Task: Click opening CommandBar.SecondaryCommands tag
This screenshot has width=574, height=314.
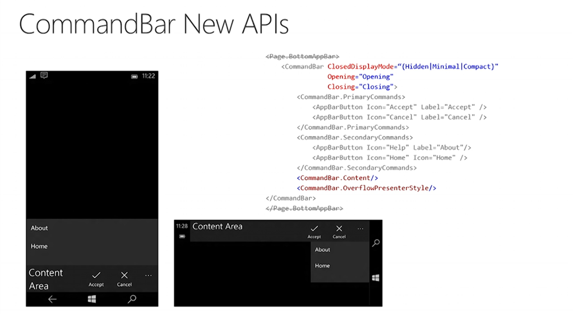Action: point(355,138)
